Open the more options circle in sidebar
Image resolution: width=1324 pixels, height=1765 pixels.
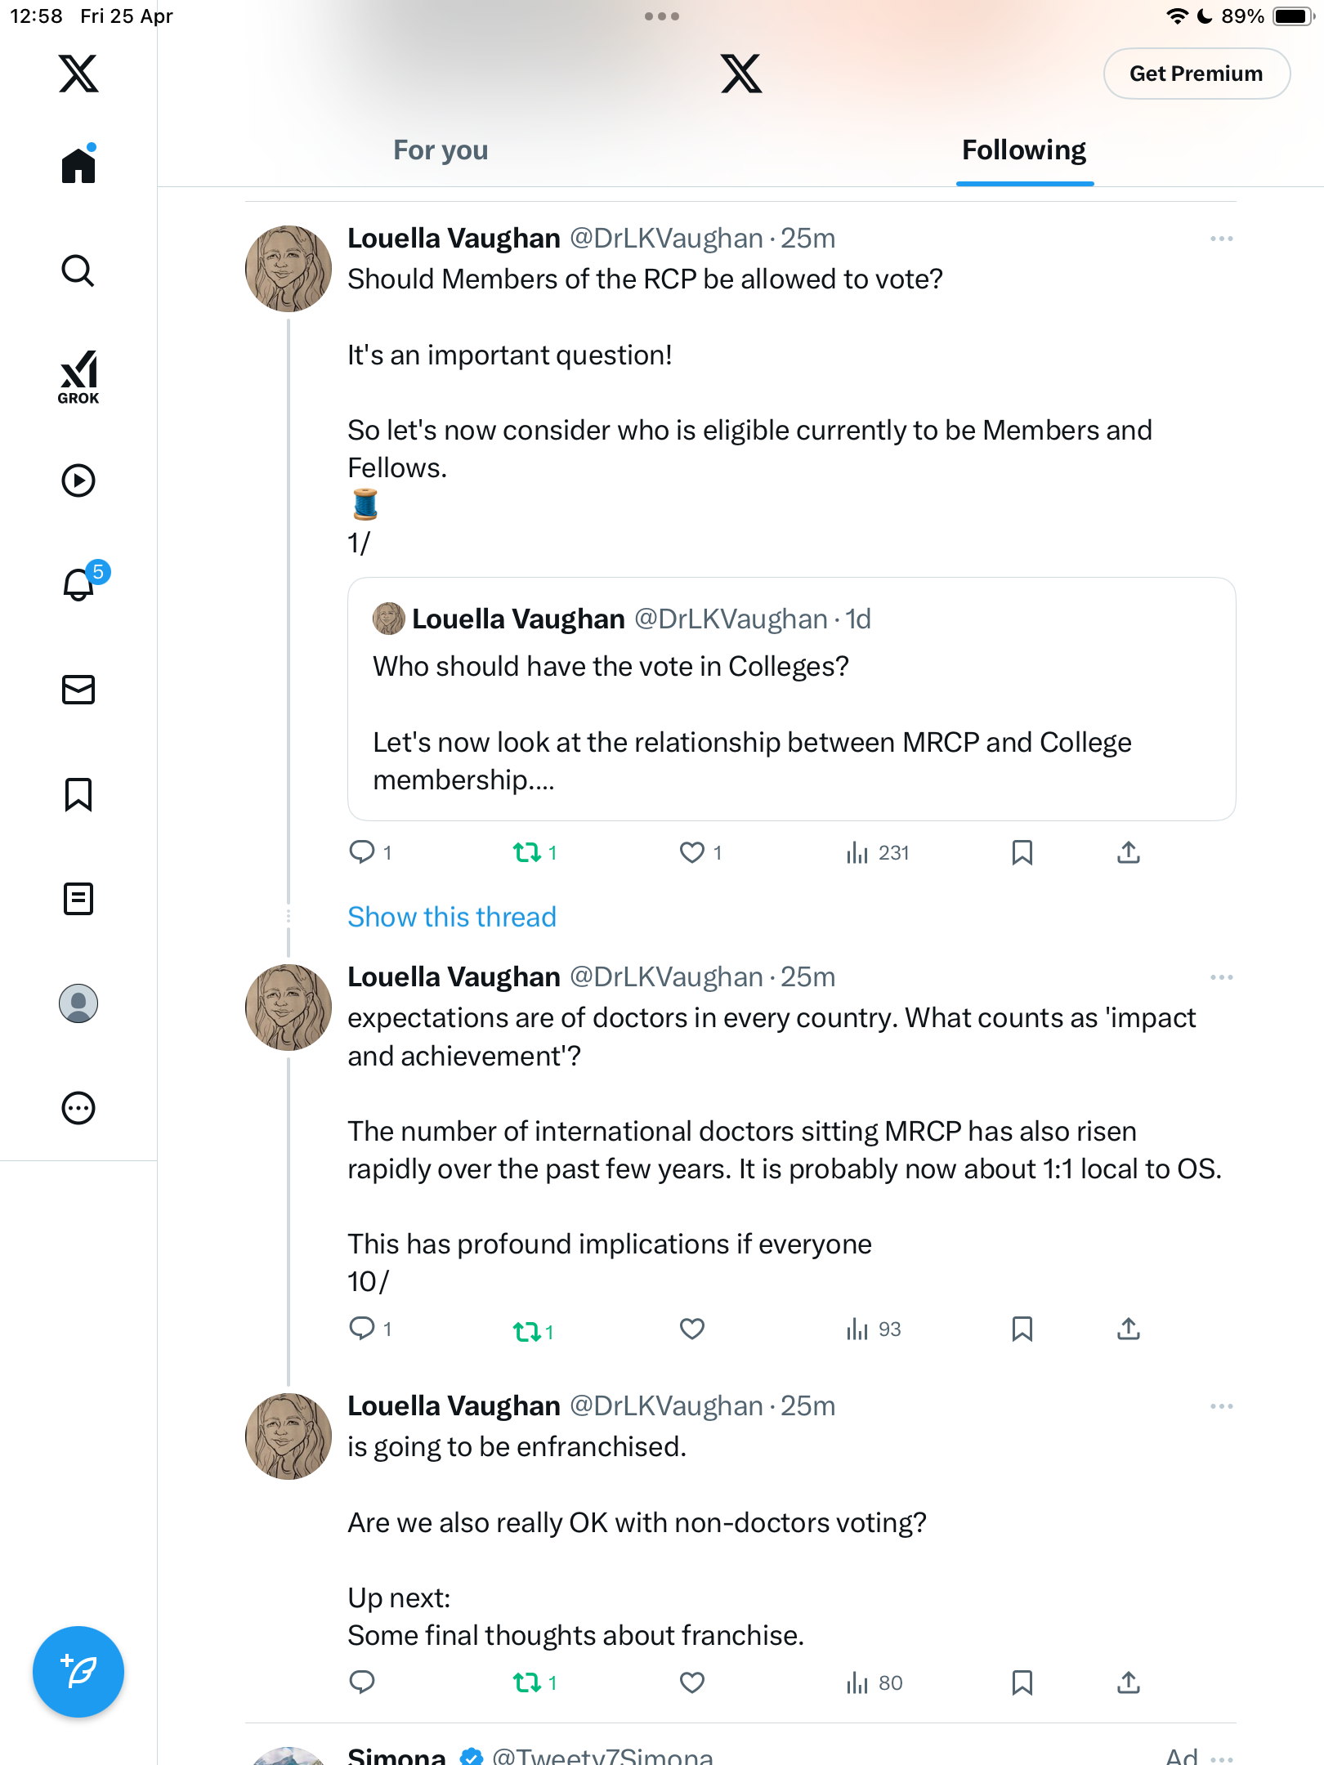point(78,1108)
